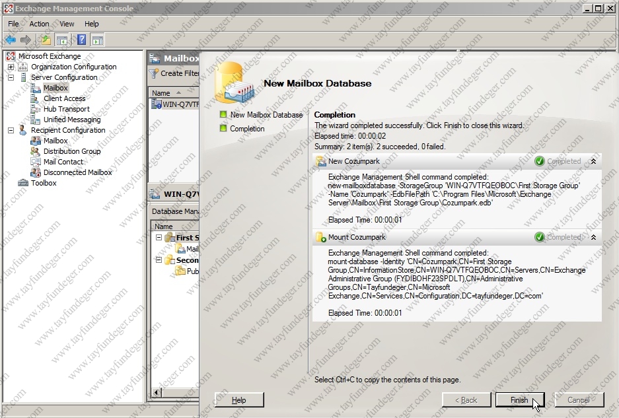Screen dimensions: 619x418
Task: Click the horizontal scrollbar left arrow
Action: (x=157, y=392)
